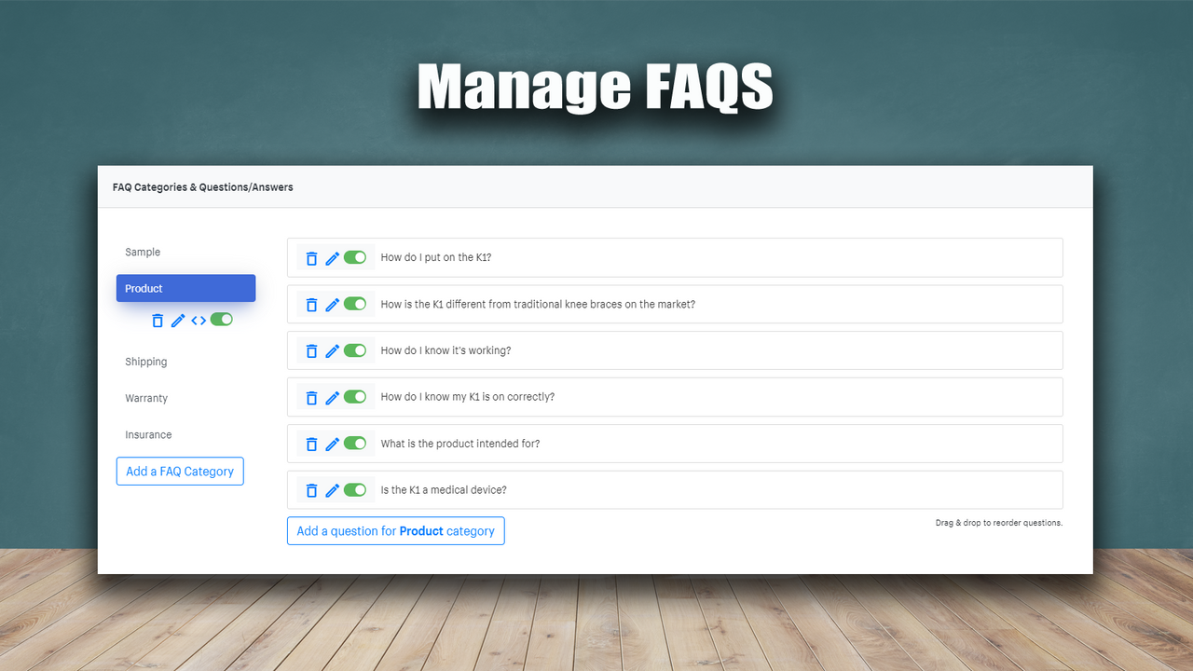Click the trash icon for 'How do I know it's working?'

point(311,349)
